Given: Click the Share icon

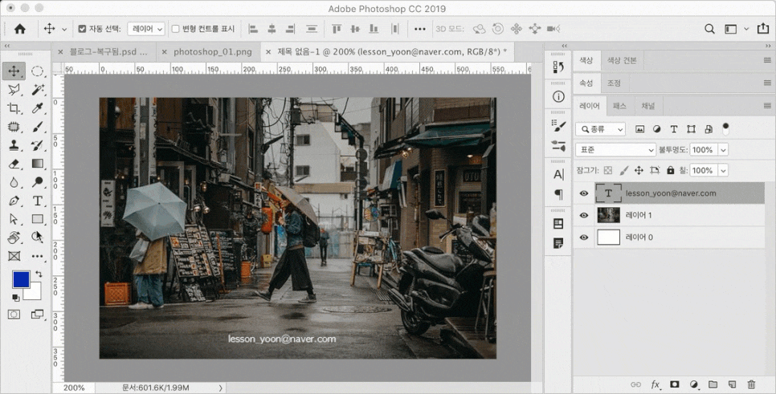Looking at the screenshot, I should (x=762, y=29).
